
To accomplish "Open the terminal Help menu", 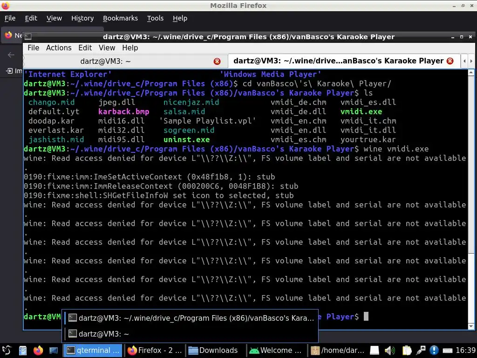I will tap(130, 48).
